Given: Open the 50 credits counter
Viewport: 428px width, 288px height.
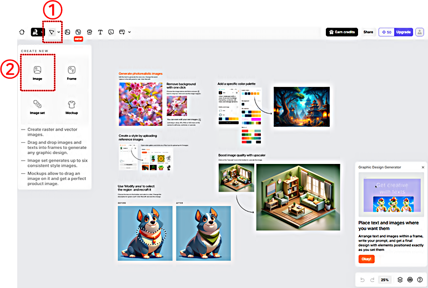Looking at the screenshot, I should point(386,32).
